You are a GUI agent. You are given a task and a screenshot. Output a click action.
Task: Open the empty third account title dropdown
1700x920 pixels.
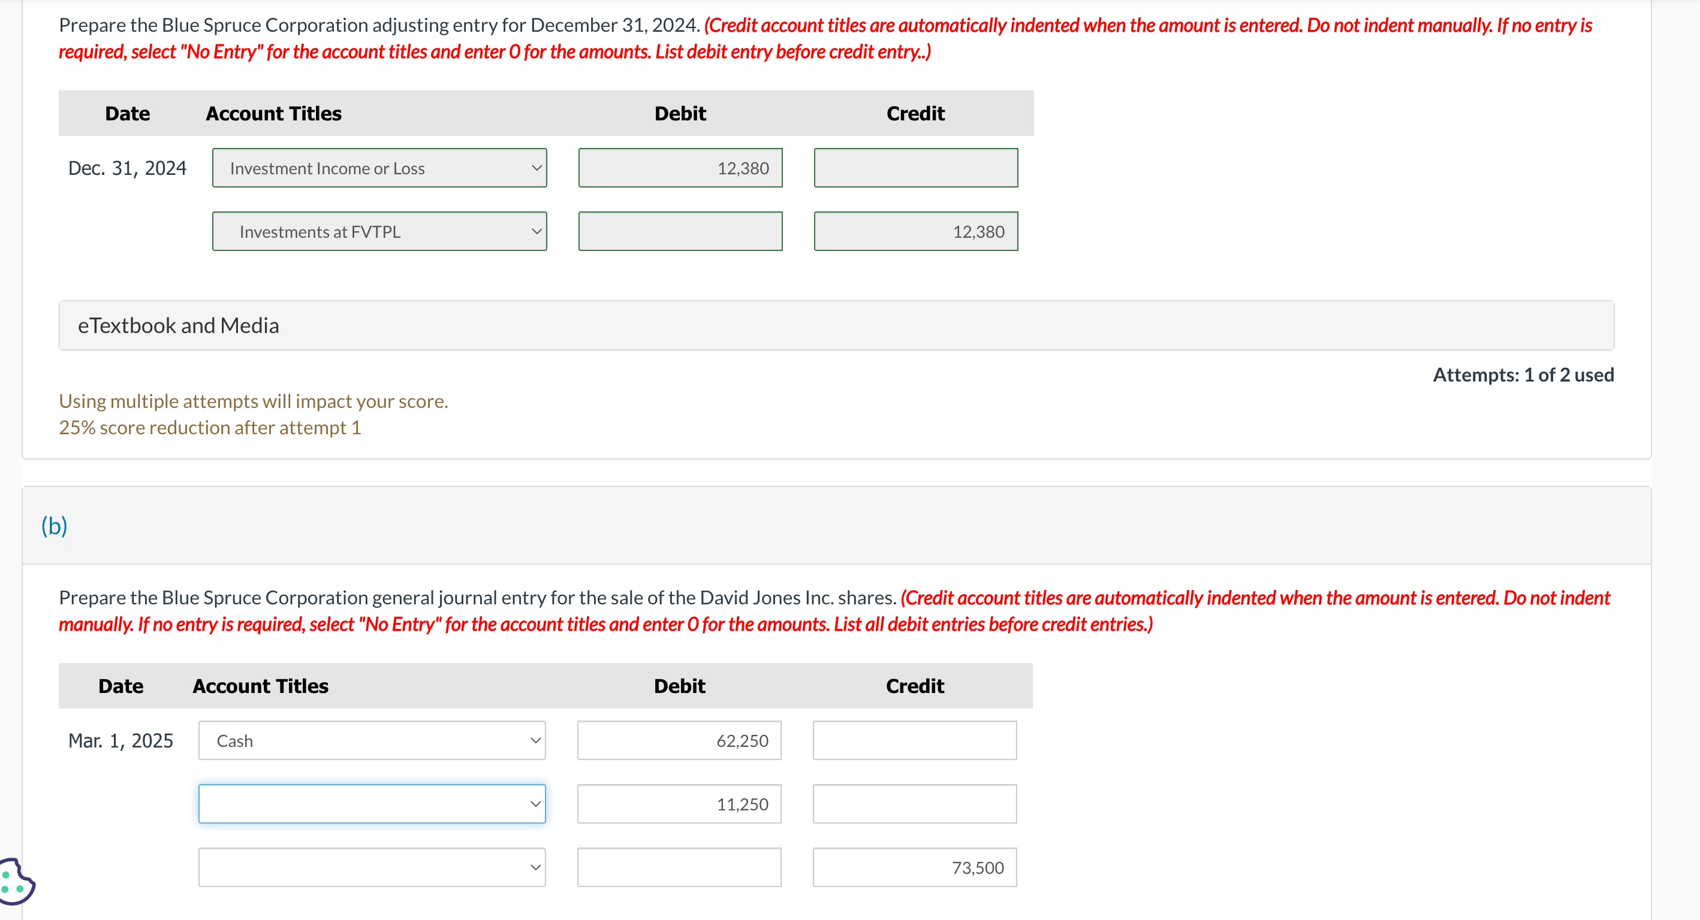tap(372, 867)
